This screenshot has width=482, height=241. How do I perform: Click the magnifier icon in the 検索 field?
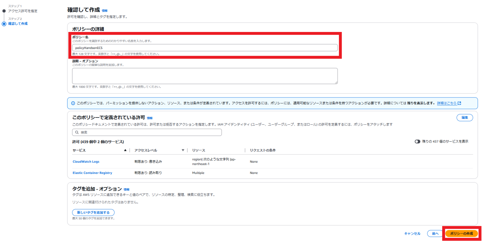77,132
